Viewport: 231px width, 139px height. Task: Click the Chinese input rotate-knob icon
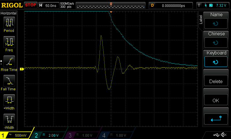point(216,43)
